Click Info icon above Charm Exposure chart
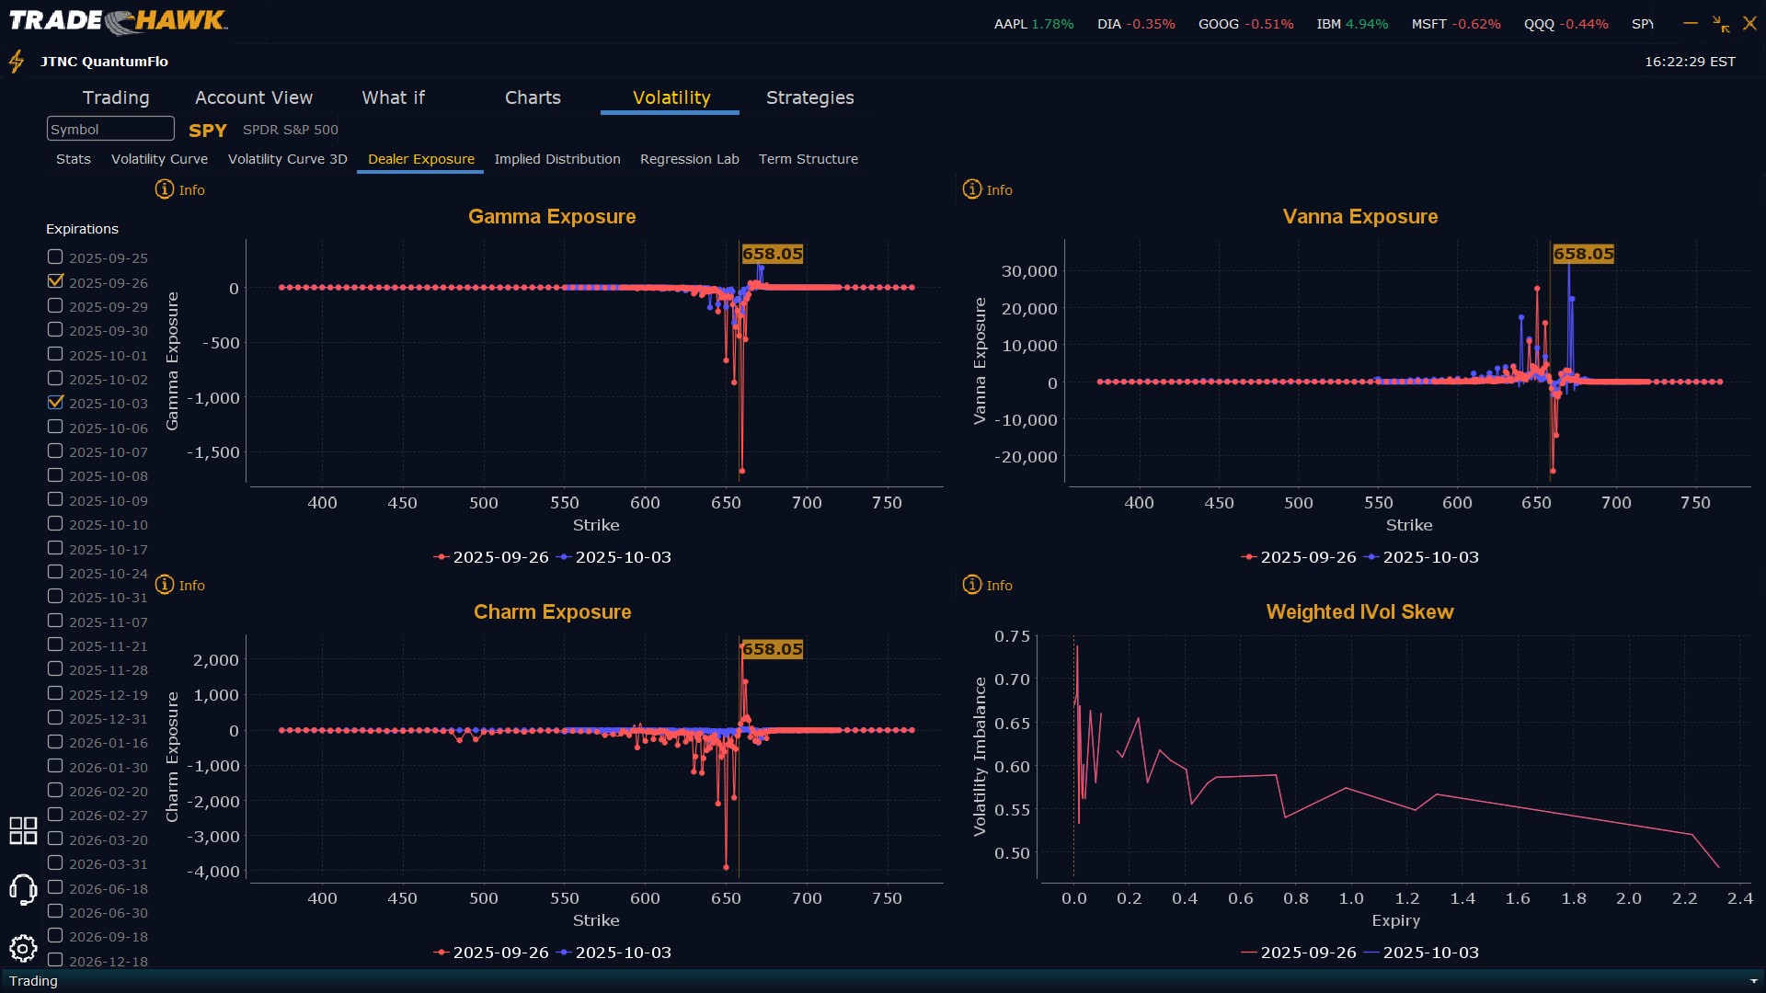The height and width of the screenshot is (993, 1766). pos(165,585)
